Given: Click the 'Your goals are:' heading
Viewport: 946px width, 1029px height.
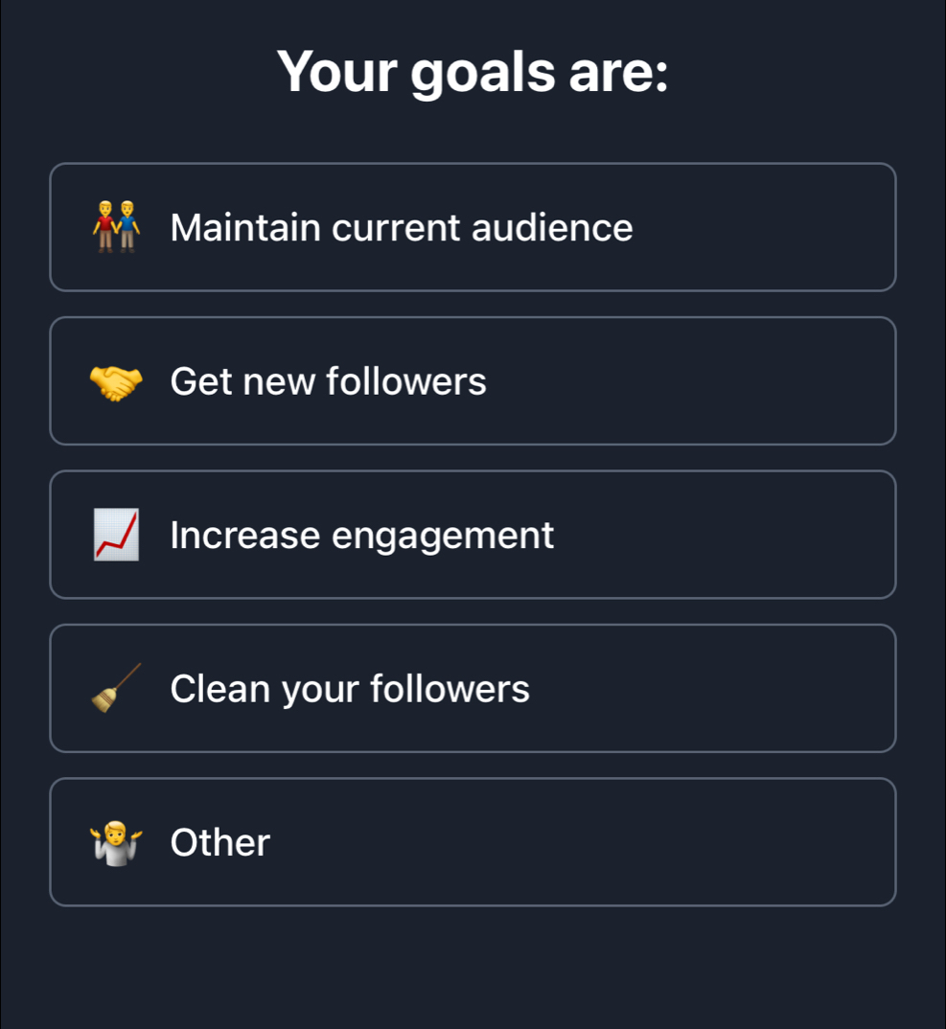Looking at the screenshot, I should (x=473, y=72).
